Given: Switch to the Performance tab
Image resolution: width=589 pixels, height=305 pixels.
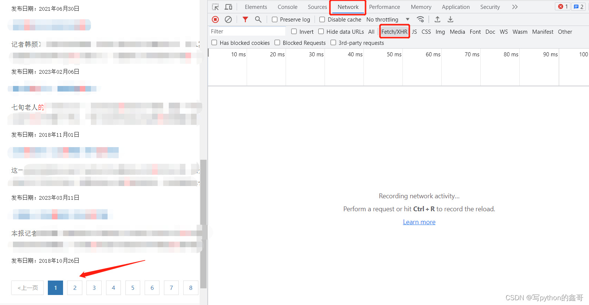Looking at the screenshot, I should 385,7.
